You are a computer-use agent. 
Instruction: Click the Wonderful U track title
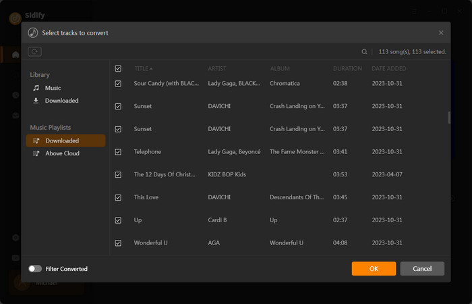pos(150,243)
